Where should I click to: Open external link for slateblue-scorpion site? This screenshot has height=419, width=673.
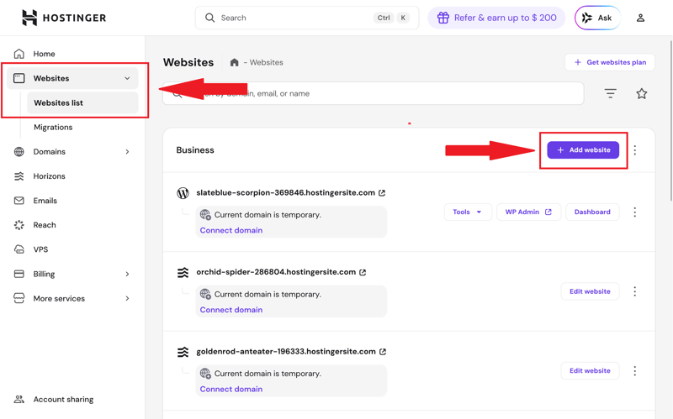point(382,193)
